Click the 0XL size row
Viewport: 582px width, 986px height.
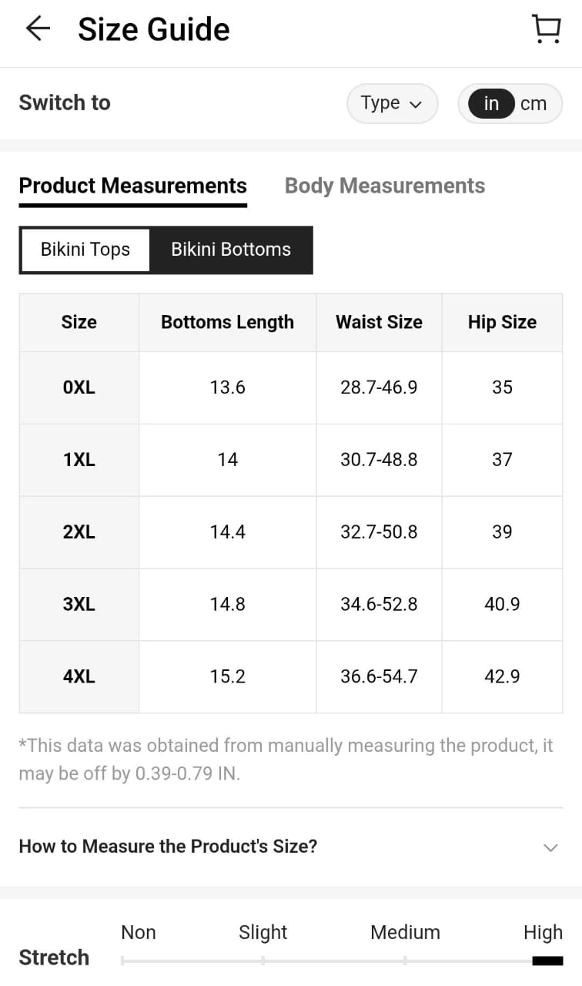click(291, 387)
